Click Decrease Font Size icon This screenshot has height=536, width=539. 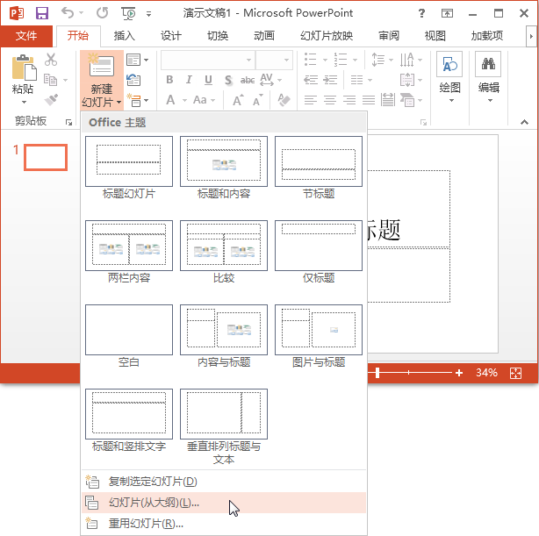[x=258, y=100]
